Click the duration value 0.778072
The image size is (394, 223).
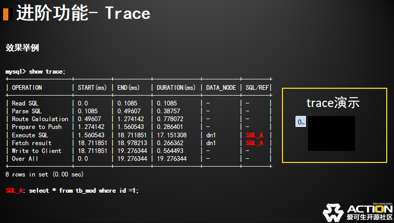pyautogui.click(x=170, y=119)
